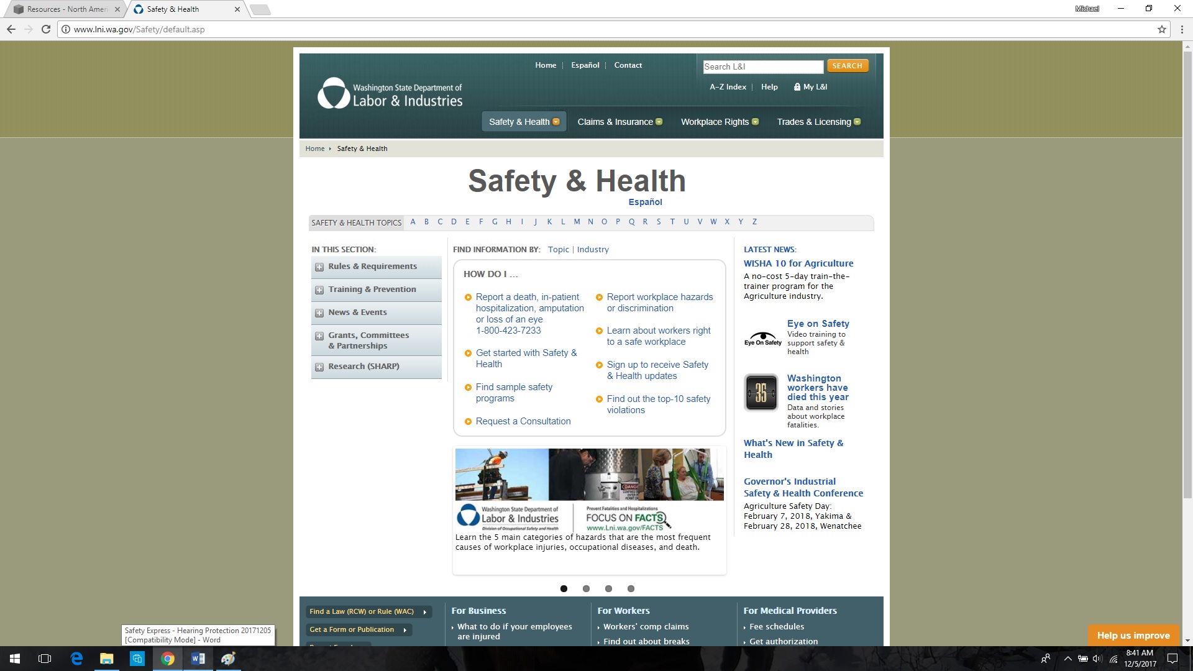Show hidden system tray icons

[x=1067, y=659]
